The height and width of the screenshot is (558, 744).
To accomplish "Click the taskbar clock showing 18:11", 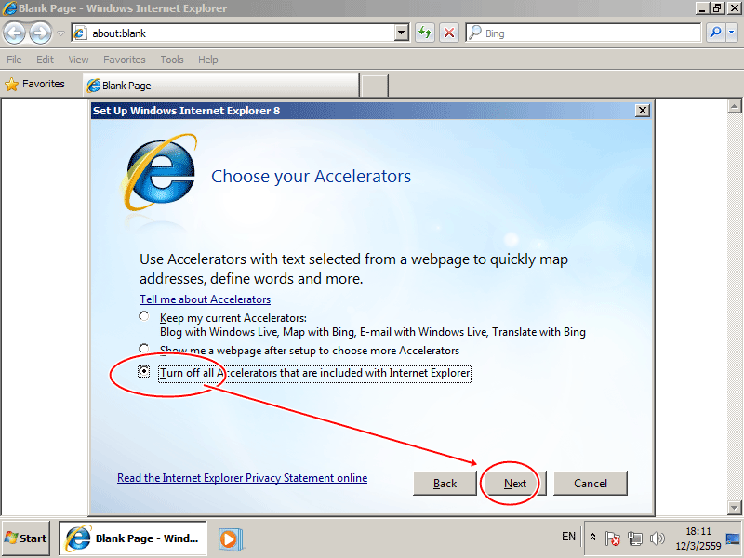I will pyautogui.click(x=698, y=538).
